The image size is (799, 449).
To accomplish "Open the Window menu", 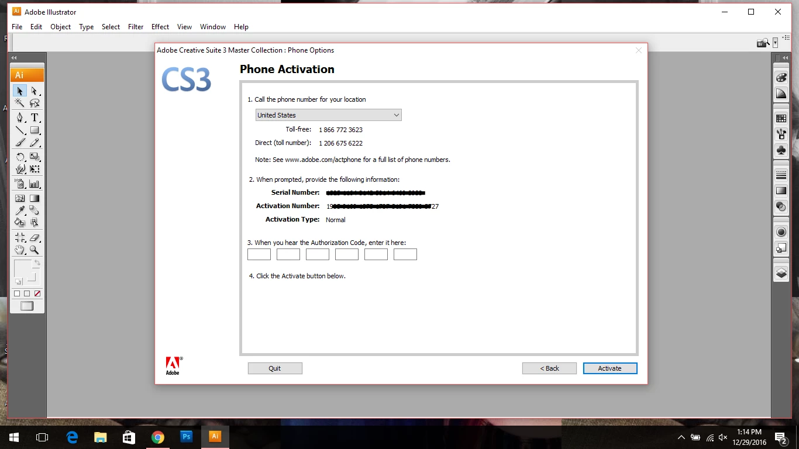I will [x=213, y=27].
